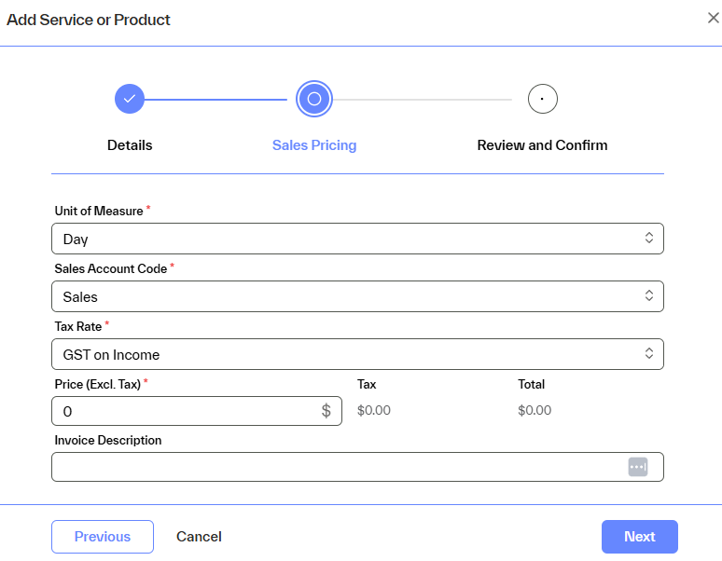722x561 pixels.
Task: Click the Total amount $0.00 value
Action: [x=535, y=410]
